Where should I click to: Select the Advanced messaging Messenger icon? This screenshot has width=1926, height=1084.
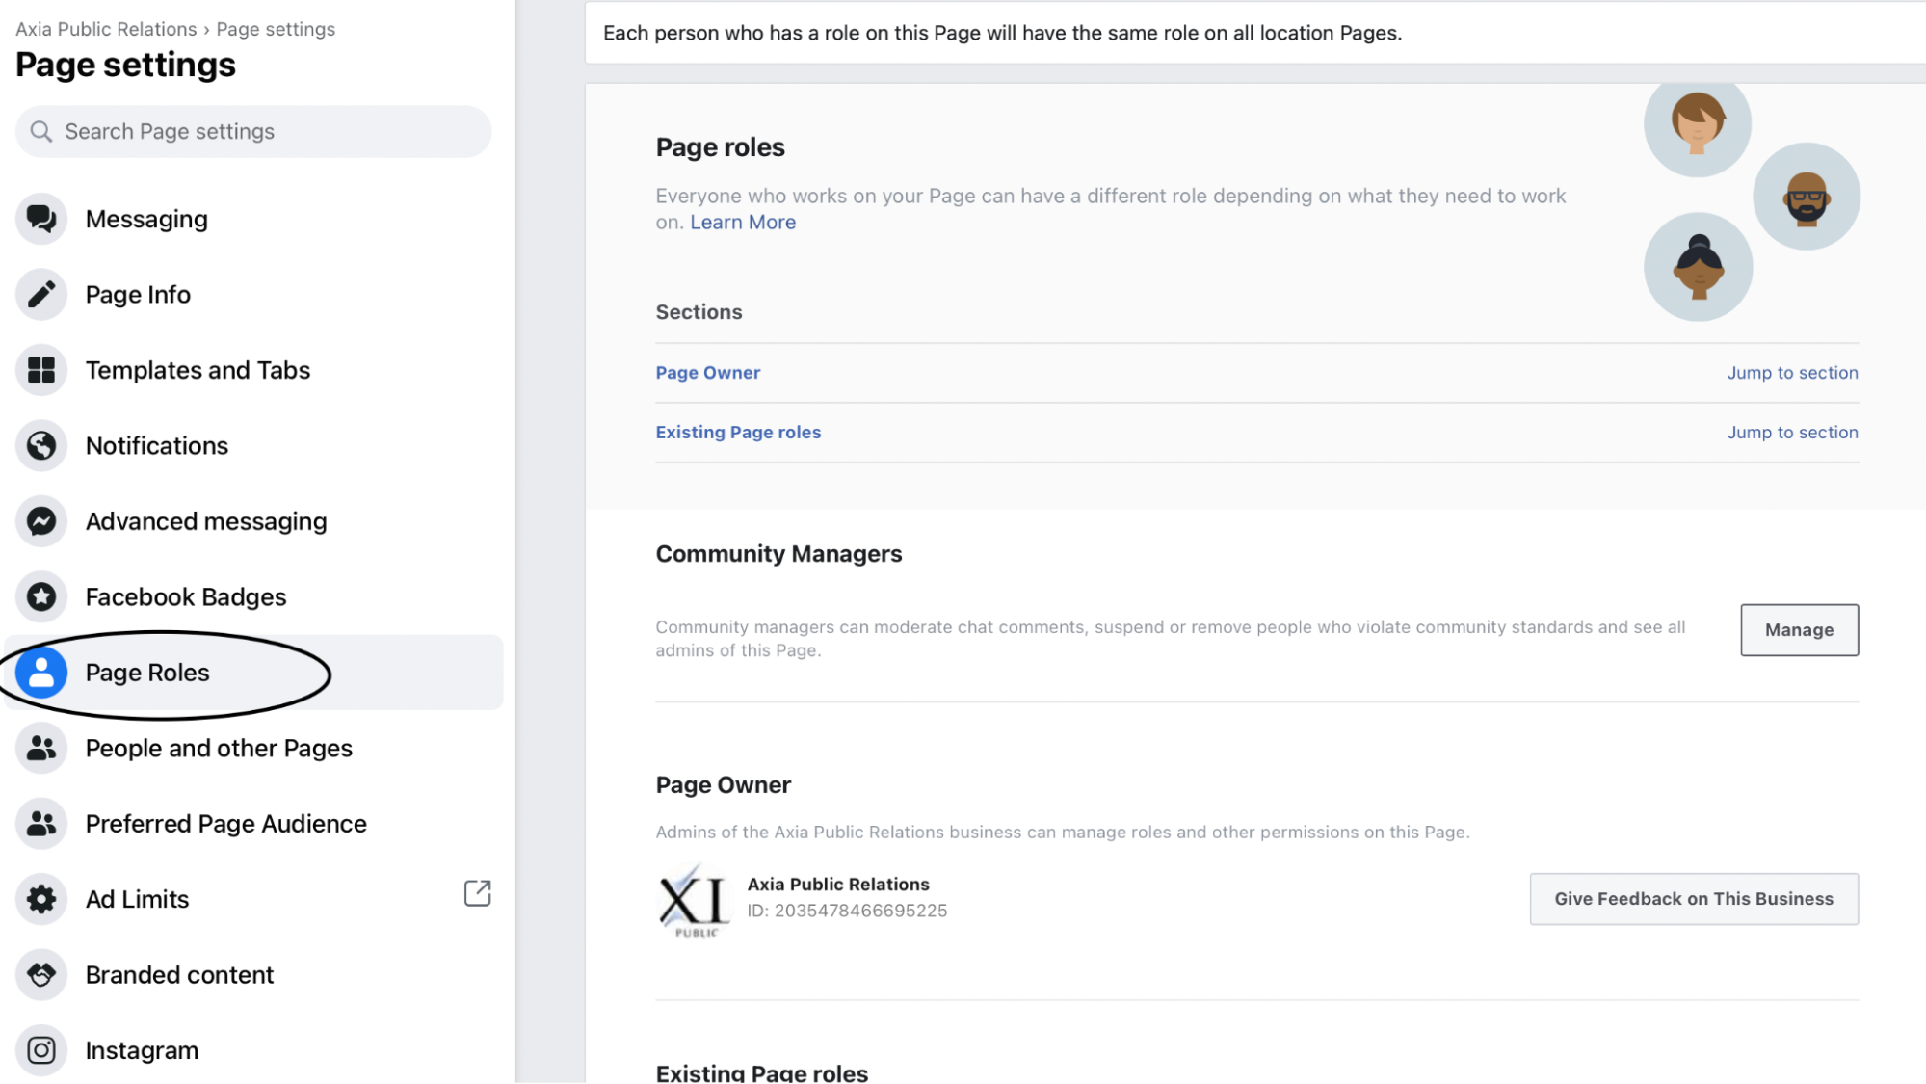tap(41, 520)
